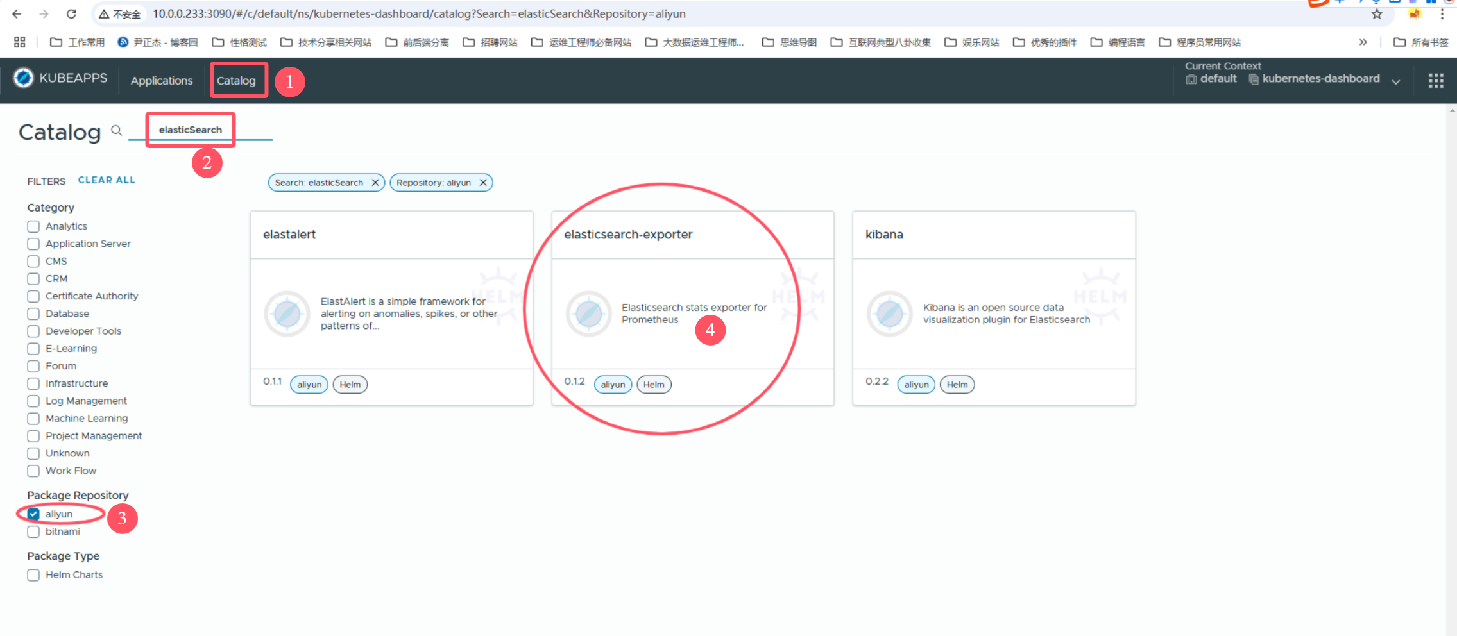Check the Application Server category

[33, 244]
